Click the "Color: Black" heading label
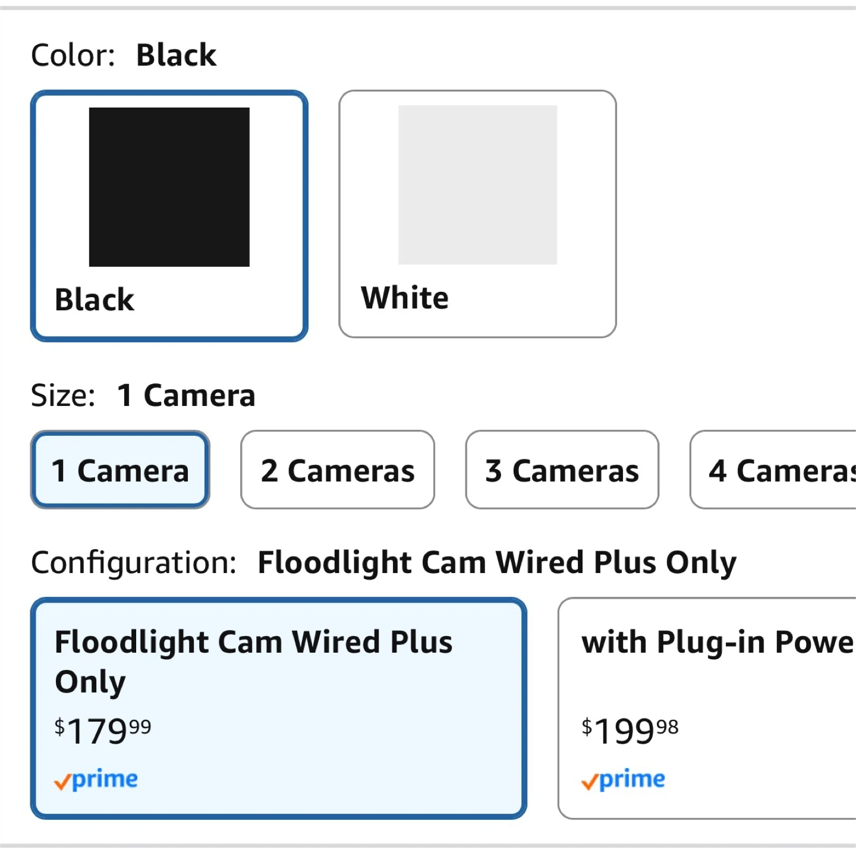This screenshot has height=853, width=856. tap(124, 55)
